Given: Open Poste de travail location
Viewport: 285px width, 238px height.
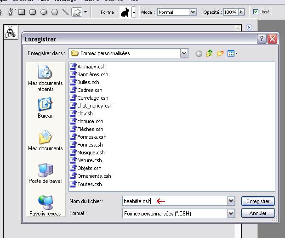Looking at the screenshot, I should coord(46,173).
